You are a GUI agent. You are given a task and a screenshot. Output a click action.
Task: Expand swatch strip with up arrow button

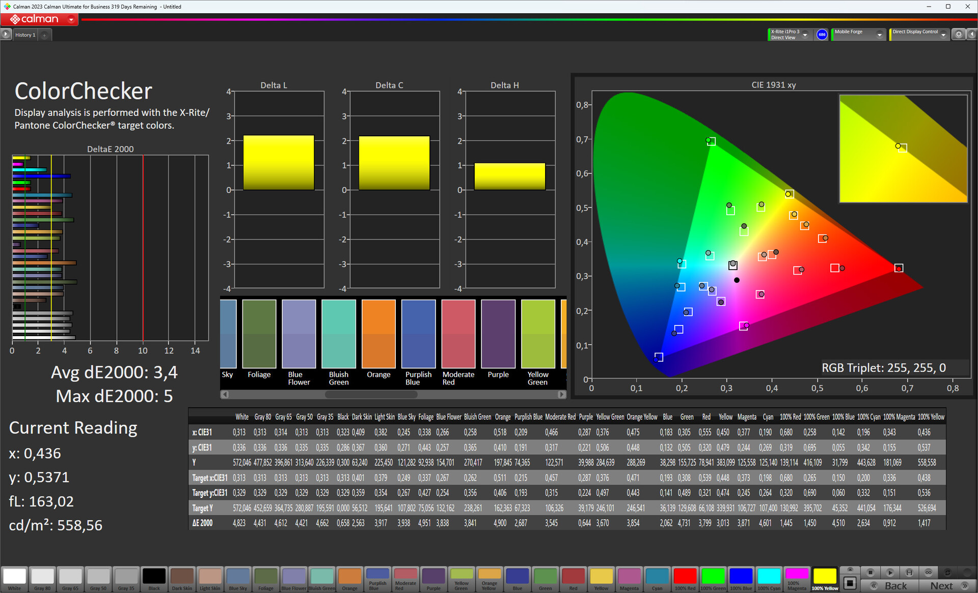(850, 570)
